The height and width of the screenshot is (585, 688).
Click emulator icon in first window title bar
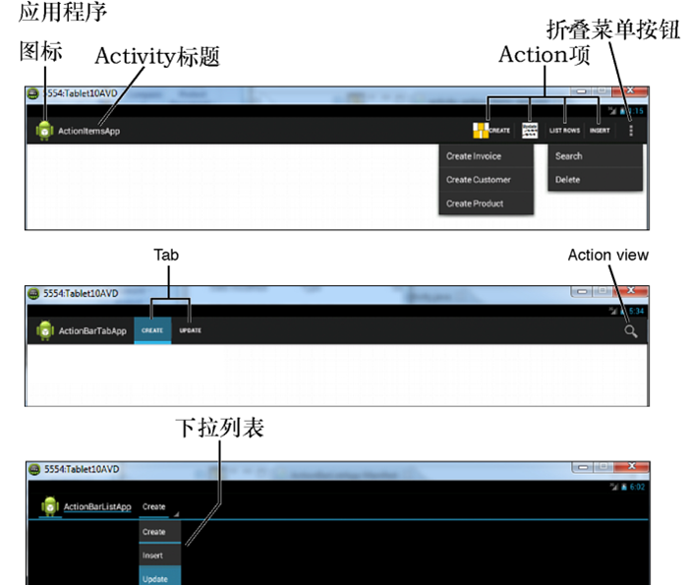32,93
